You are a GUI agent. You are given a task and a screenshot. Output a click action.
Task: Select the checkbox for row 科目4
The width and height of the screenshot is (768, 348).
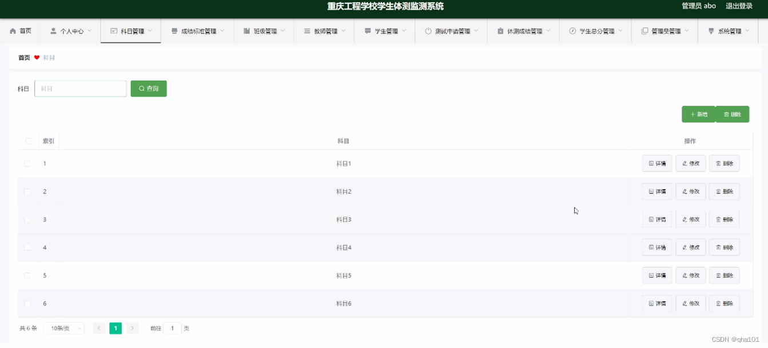27,247
